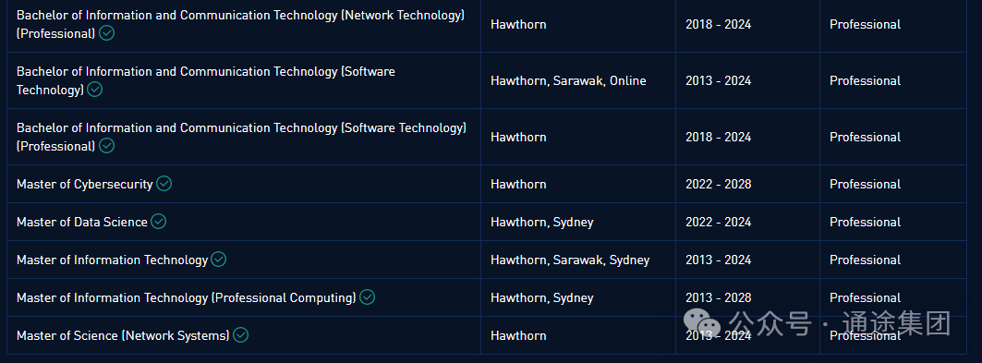This screenshot has width=982, height=363.
Task: Click the 'Hawthorn, Sarawak, Online' campus cell
Action: pyautogui.click(x=568, y=80)
